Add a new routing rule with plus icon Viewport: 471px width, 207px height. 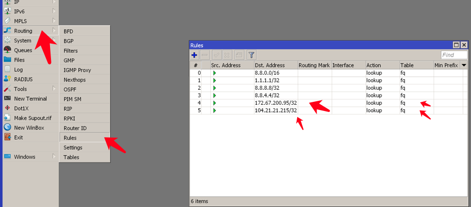(194, 55)
